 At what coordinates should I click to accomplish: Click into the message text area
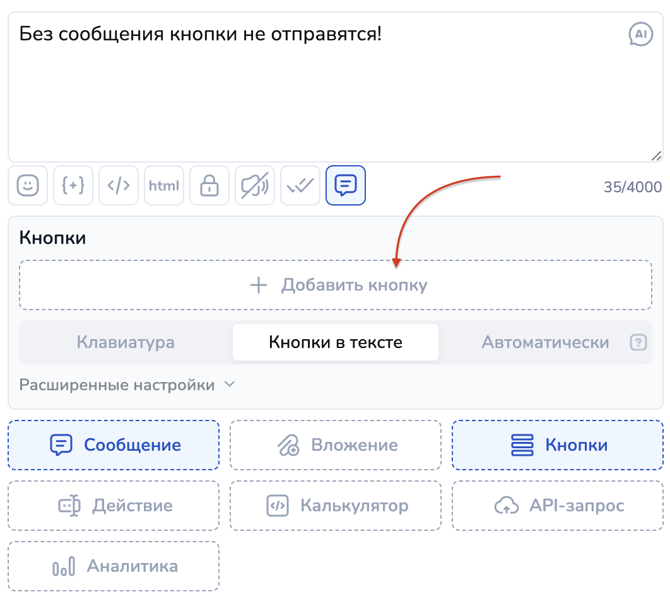tap(315, 95)
